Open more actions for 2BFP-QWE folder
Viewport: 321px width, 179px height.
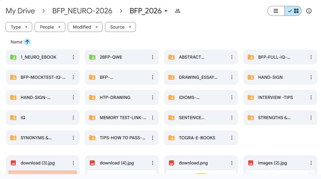pyautogui.click(x=153, y=57)
